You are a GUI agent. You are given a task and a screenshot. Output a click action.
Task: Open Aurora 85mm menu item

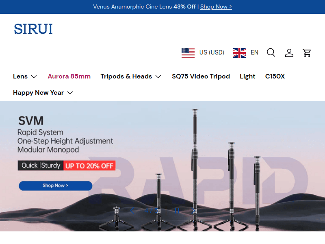pyautogui.click(x=69, y=76)
